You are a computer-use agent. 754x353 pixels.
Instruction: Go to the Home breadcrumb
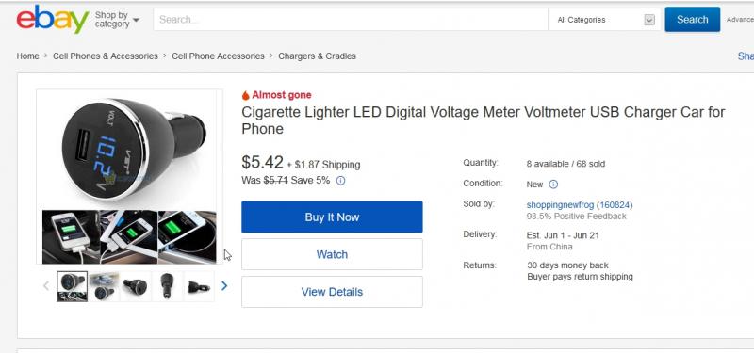click(28, 56)
